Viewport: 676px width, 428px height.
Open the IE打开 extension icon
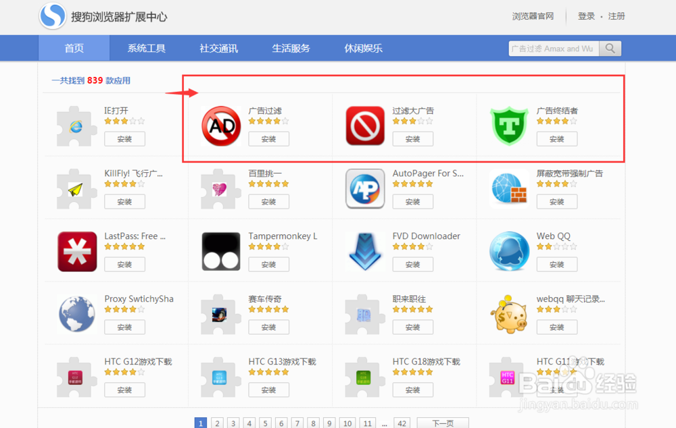[76, 126]
